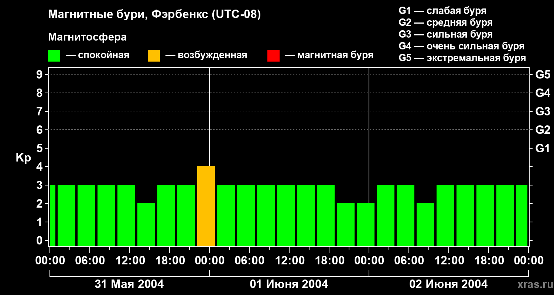The width and height of the screenshot is (554, 295).
Task: Click the G3 label on right axis
Action: (x=543, y=111)
